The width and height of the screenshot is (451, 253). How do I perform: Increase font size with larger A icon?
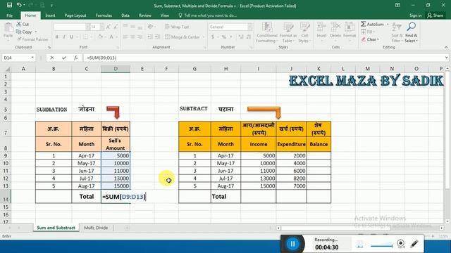(109, 27)
